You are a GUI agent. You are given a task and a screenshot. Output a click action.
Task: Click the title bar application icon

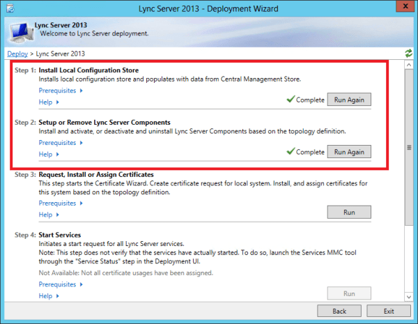[x=10, y=7]
